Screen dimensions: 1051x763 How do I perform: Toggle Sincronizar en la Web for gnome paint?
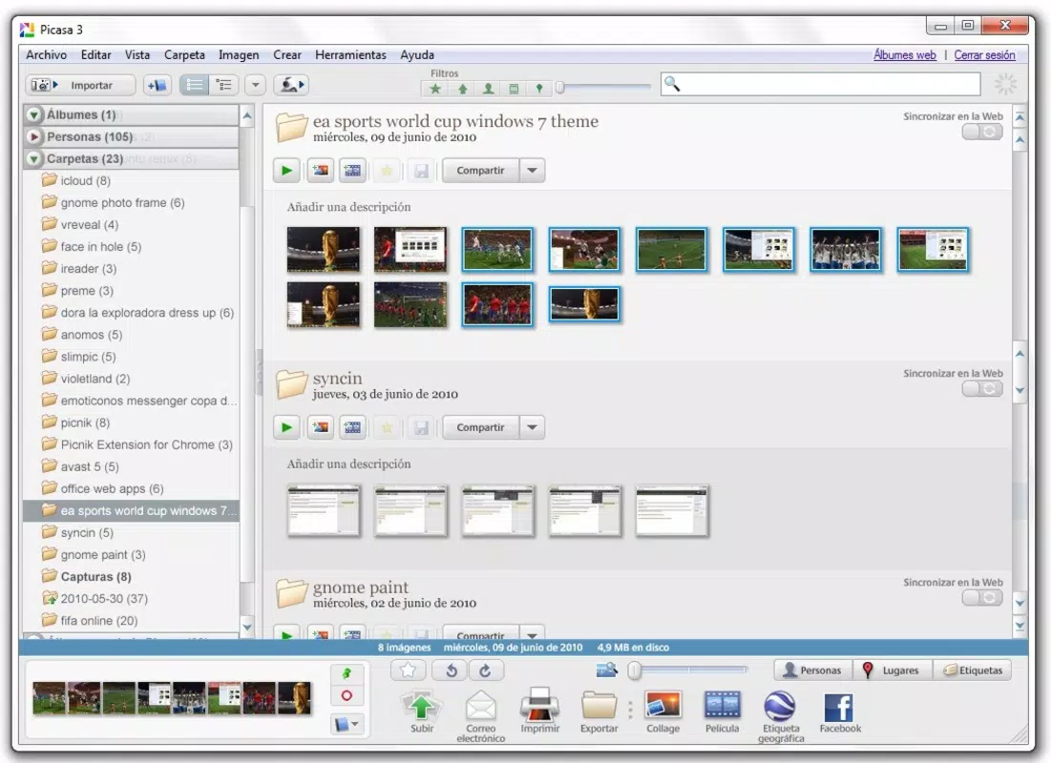click(982, 598)
